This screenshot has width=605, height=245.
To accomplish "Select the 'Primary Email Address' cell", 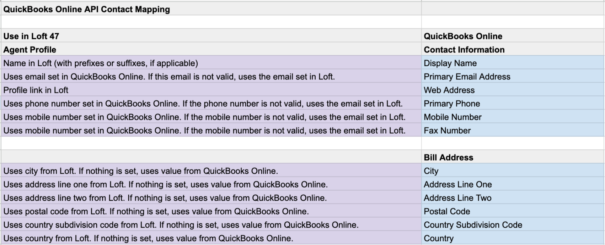I will pos(513,76).
